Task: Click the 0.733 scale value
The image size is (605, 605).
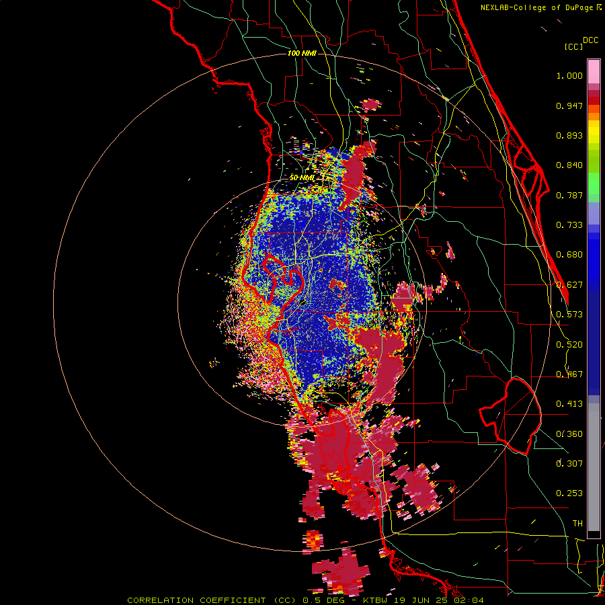Action: [569, 225]
